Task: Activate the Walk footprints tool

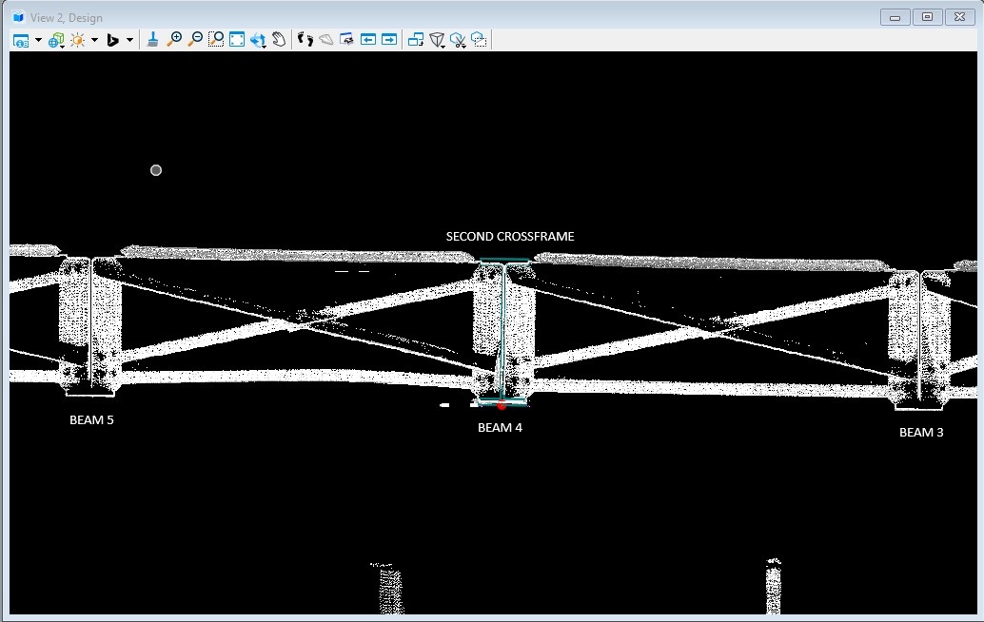Action: tap(305, 39)
